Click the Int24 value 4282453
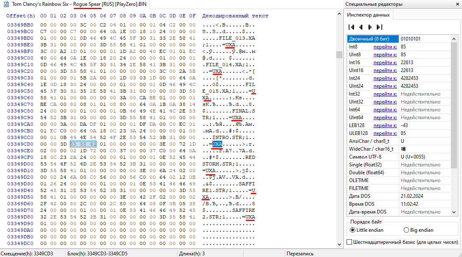 click(x=409, y=78)
